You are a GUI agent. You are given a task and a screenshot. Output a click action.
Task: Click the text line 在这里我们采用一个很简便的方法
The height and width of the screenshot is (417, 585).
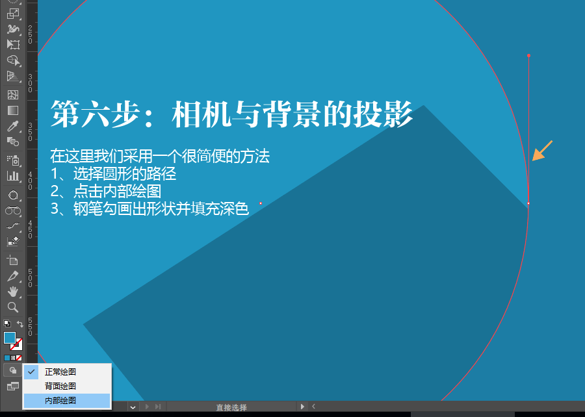click(160, 156)
